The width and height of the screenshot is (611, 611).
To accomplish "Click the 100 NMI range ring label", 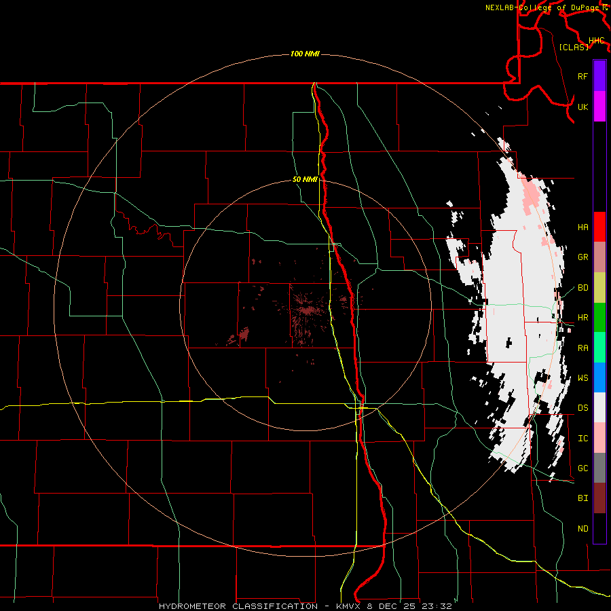I will point(305,54).
